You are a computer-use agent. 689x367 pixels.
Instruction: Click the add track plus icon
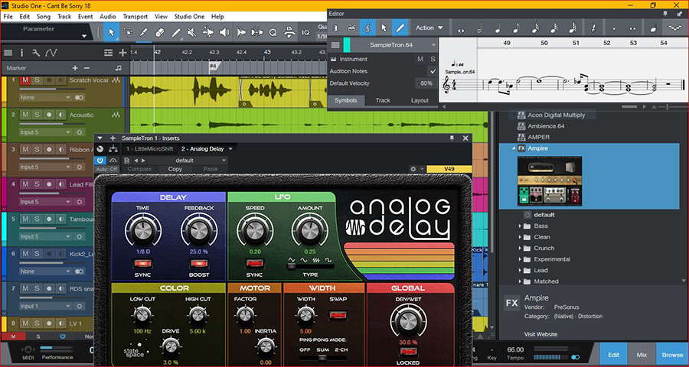click(122, 53)
